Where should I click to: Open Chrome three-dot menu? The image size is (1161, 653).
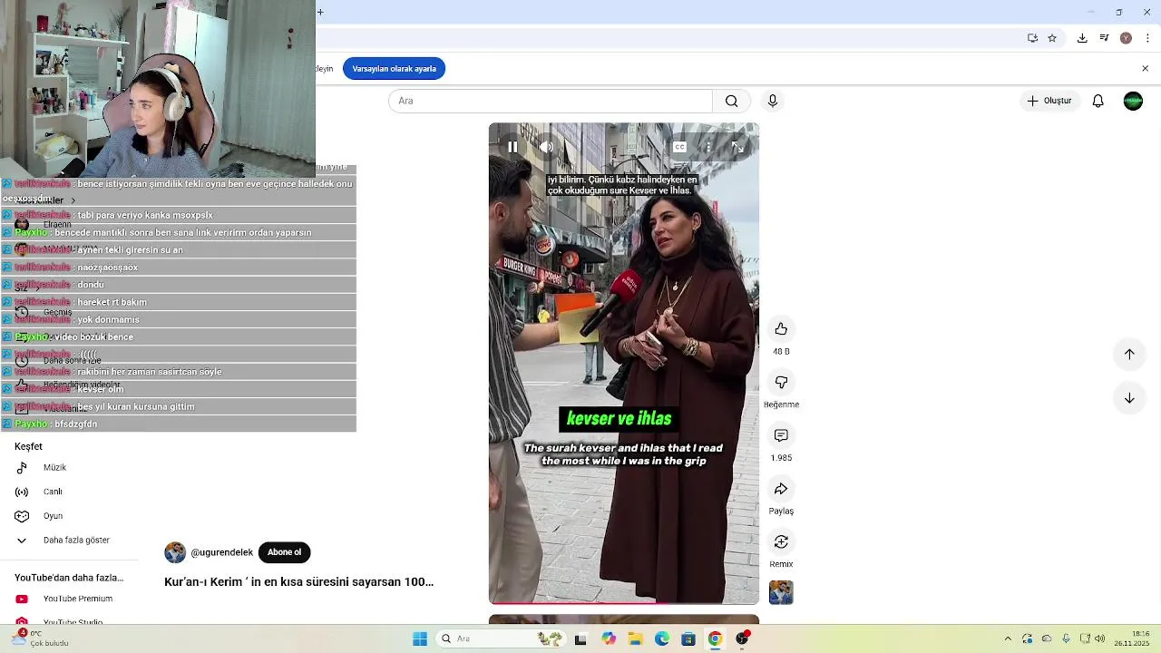click(x=1147, y=38)
